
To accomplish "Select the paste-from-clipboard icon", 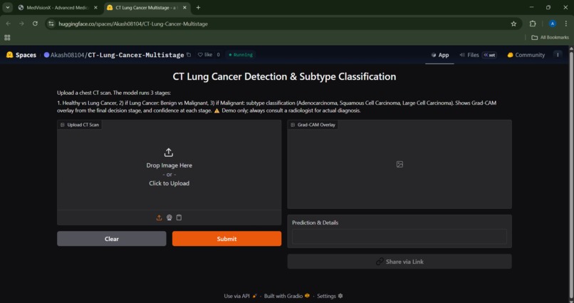I will coord(179,217).
